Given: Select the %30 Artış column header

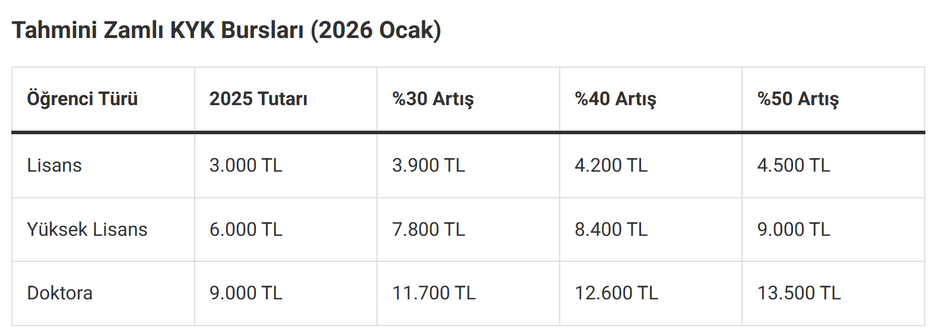Looking at the screenshot, I should coord(433,99).
